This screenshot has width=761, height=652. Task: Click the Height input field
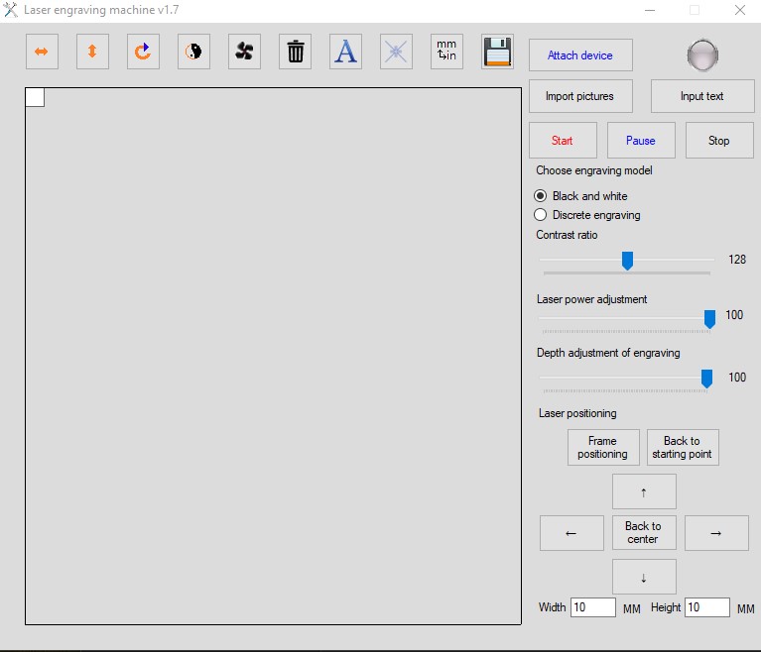coord(707,607)
